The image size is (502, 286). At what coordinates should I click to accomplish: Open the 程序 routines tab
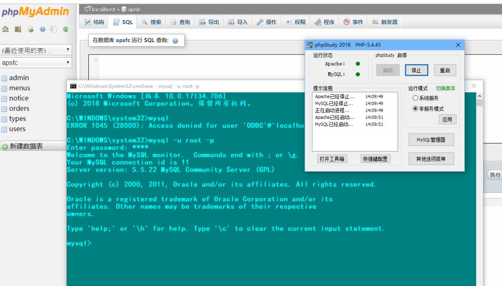point(324,22)
